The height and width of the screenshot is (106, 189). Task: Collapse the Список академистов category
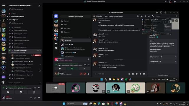[15, 83]
